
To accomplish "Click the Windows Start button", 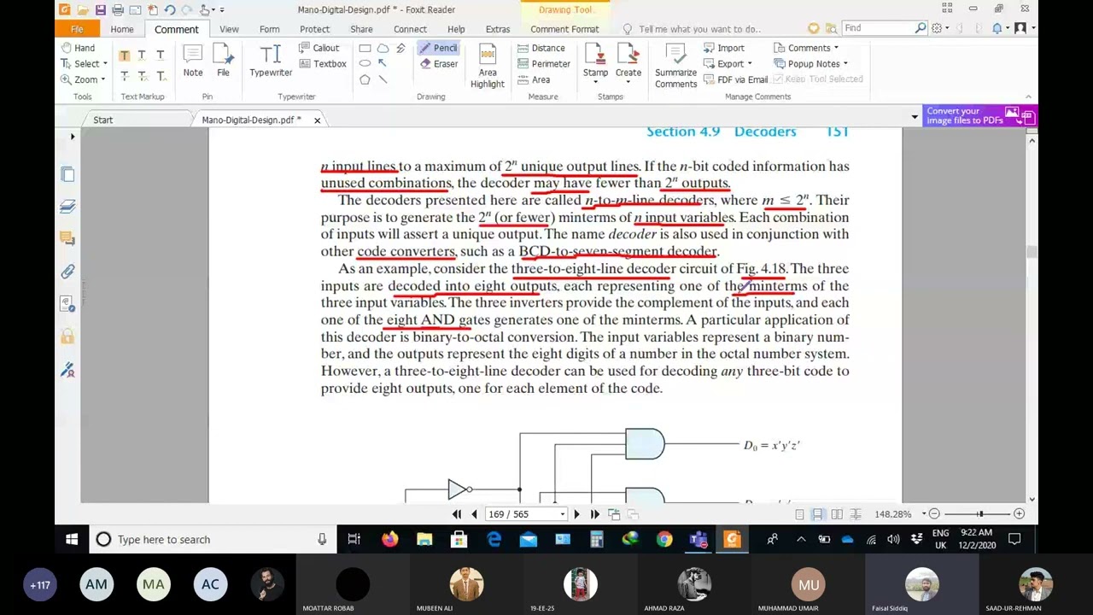I will 72,539.
